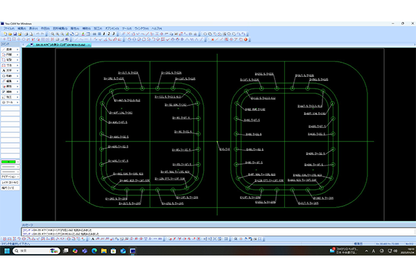Click the bold numeral 2 toolbar icon
Screen dimensions: 416x277
109,34
